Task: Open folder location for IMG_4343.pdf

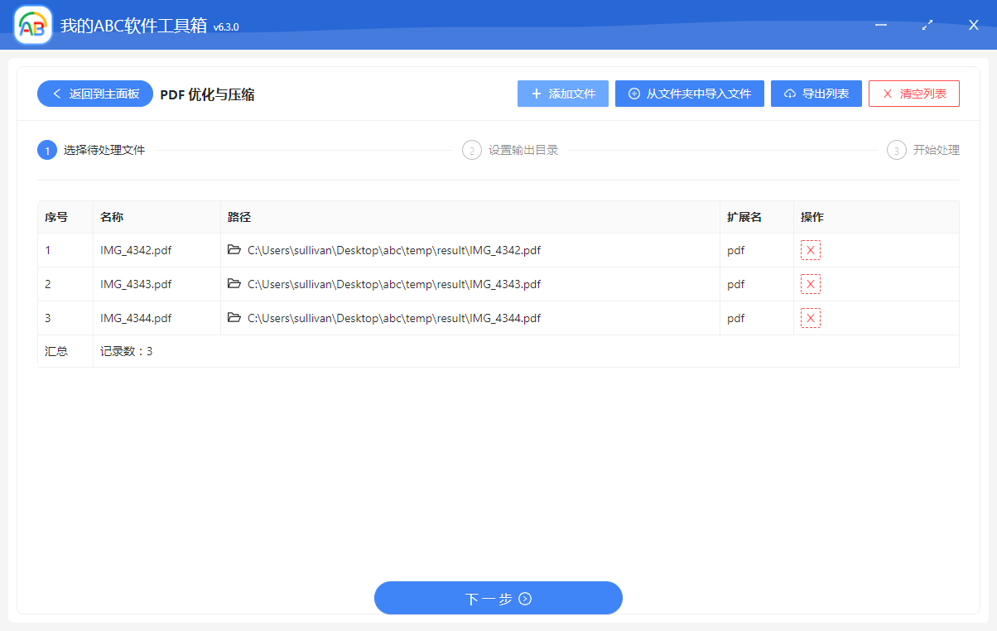Action: coord(234,283)
